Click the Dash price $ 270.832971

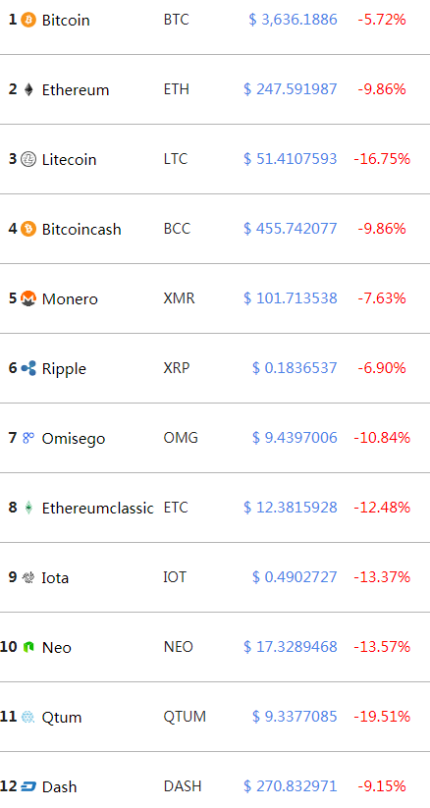[291, 786]
